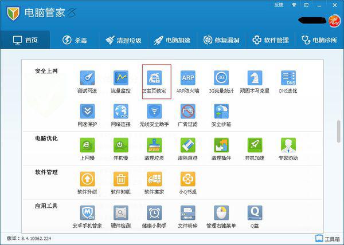Open 清理垃圾 icon under 电脑优化
The image size is (344, 245).
(154, 145)
